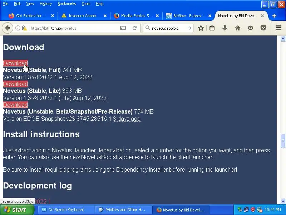Open the History menu

pyautogui.click(x=46, y=4)
